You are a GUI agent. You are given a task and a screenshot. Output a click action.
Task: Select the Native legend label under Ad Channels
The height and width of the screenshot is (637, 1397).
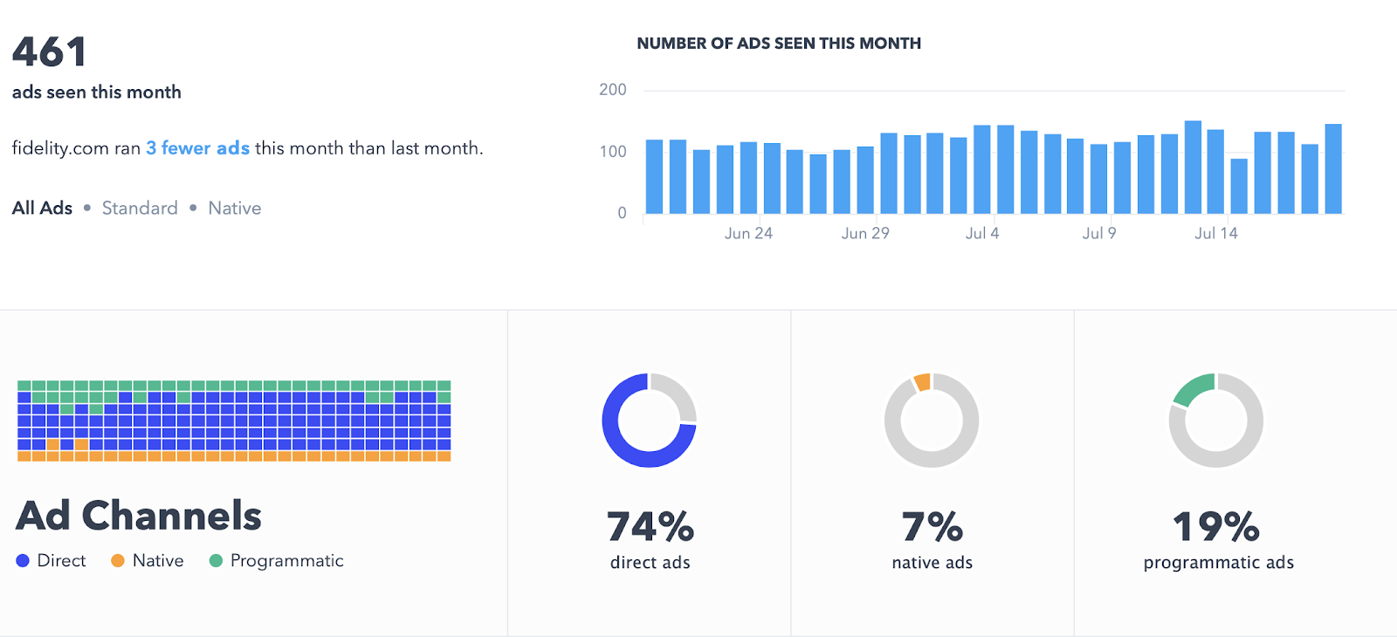[158, 560]
